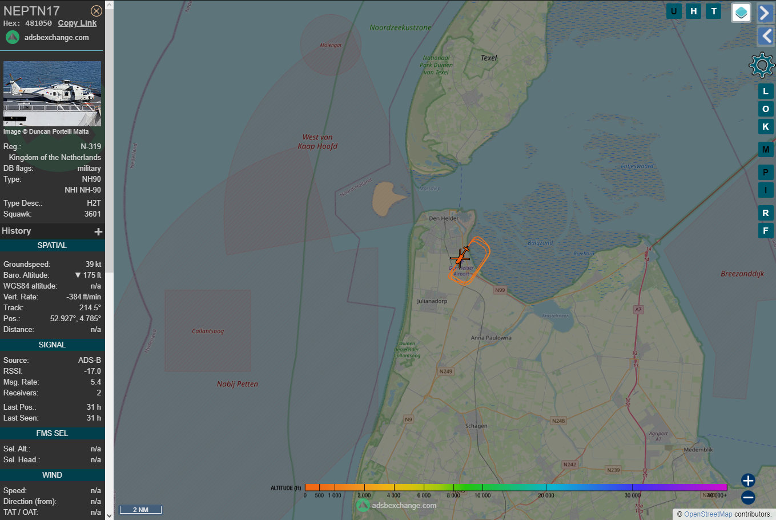Click the Last Seen value 31 h
The image size is (776, 520).
(x=94, y=418)
